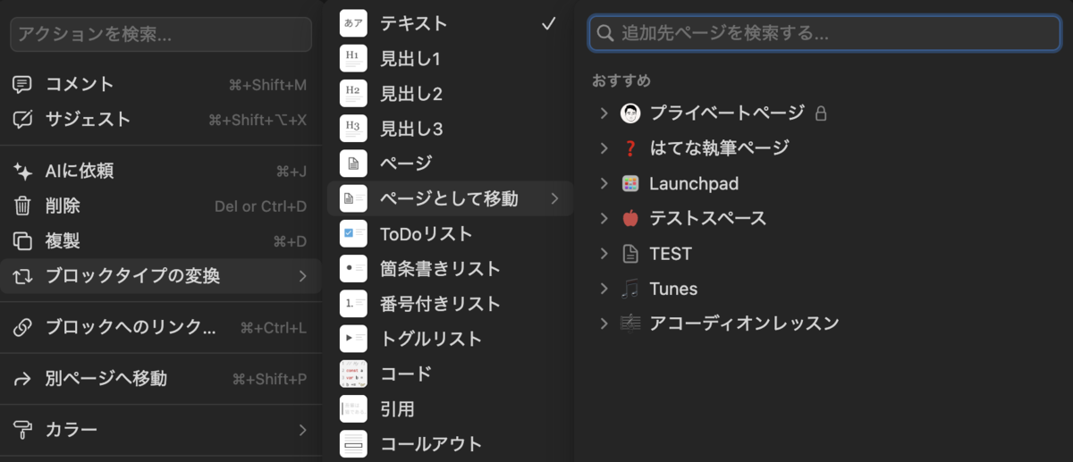Click the AIに依頼 sparkle icon
This screenshot has width=1073, height=462.
22,172
